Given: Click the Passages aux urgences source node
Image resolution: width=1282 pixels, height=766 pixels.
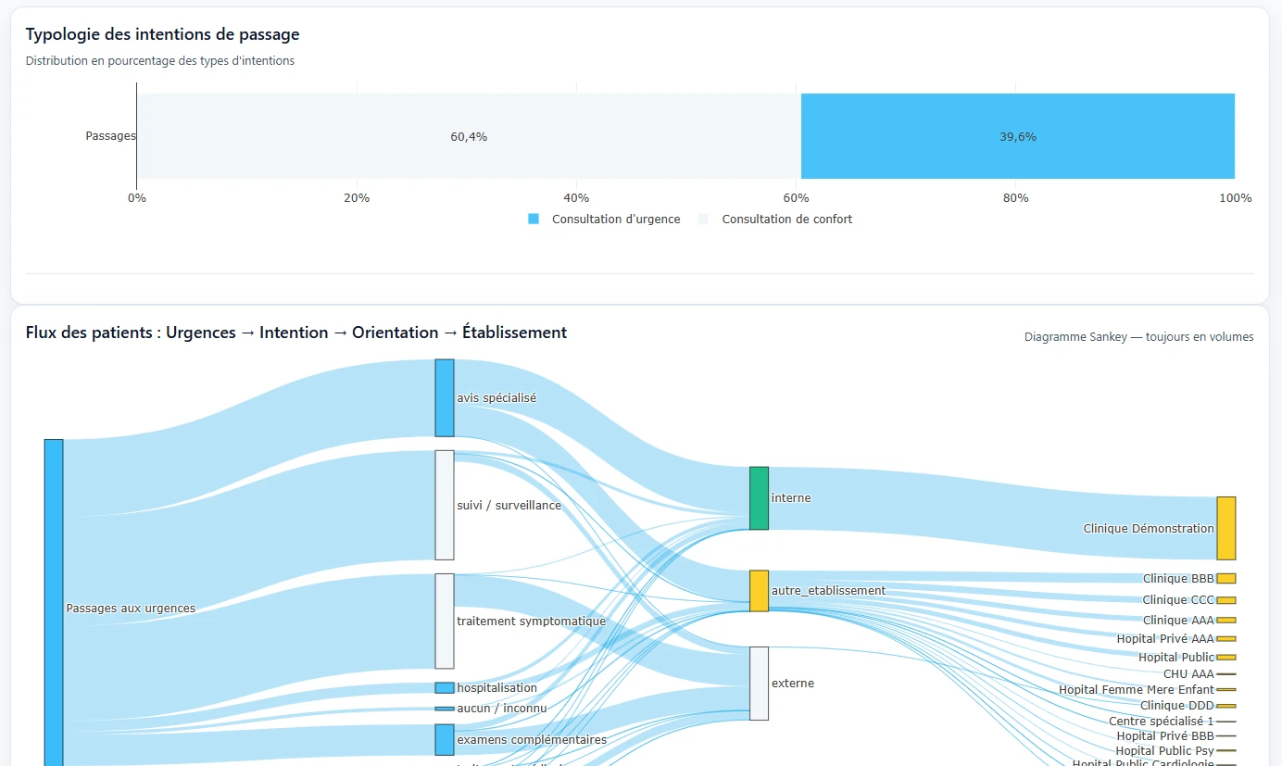Looking at the screenshot, I should pyautogui.click(x=53, y=608).
